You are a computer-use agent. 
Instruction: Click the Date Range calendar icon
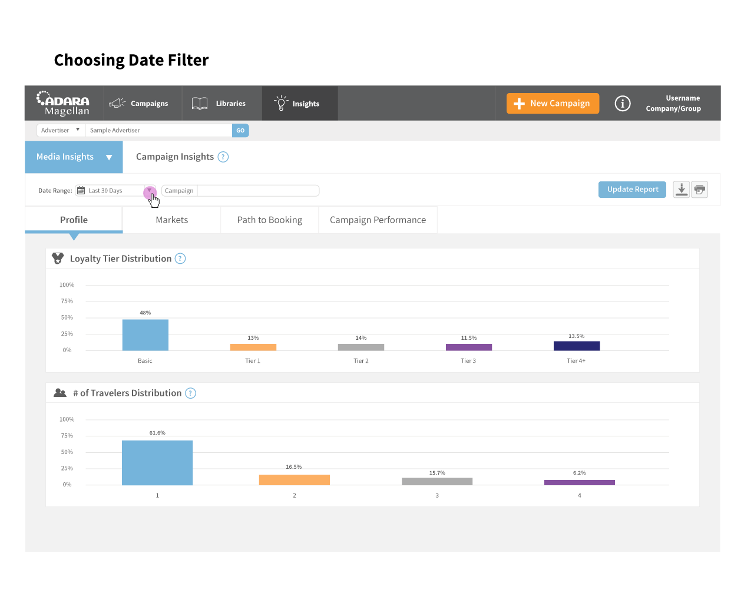[x=81, y=191]
